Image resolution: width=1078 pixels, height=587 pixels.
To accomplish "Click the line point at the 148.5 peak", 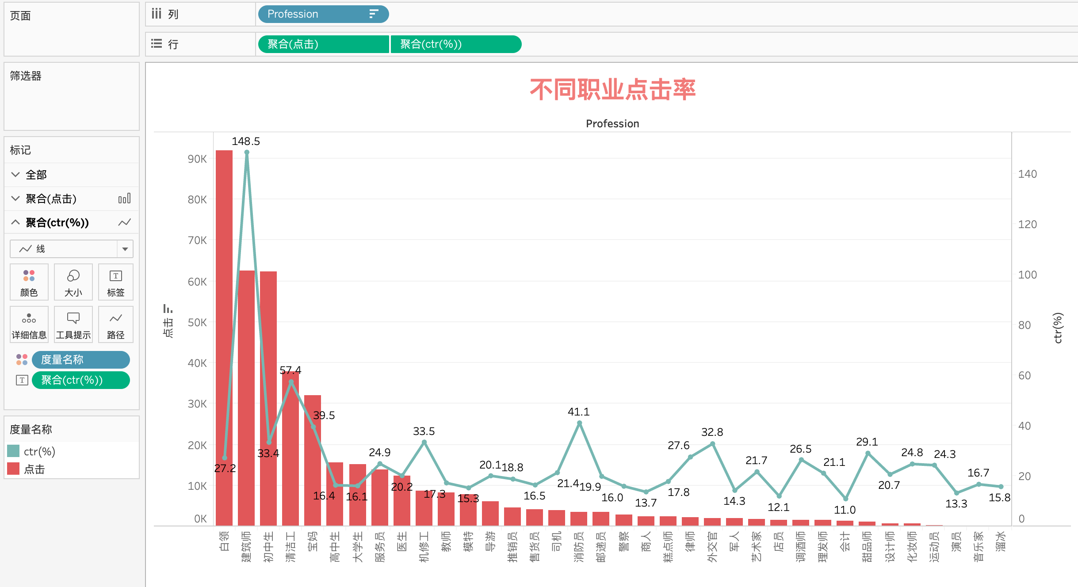I will 247,152.
